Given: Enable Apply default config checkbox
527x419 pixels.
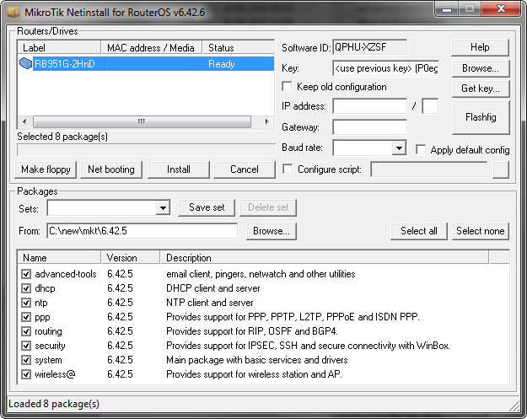Looking at the screenshot, I should pyautogui.click(x=421, y=149).
